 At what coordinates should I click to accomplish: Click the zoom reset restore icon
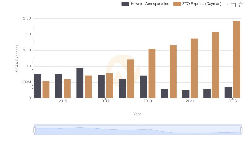pos(241,5)
